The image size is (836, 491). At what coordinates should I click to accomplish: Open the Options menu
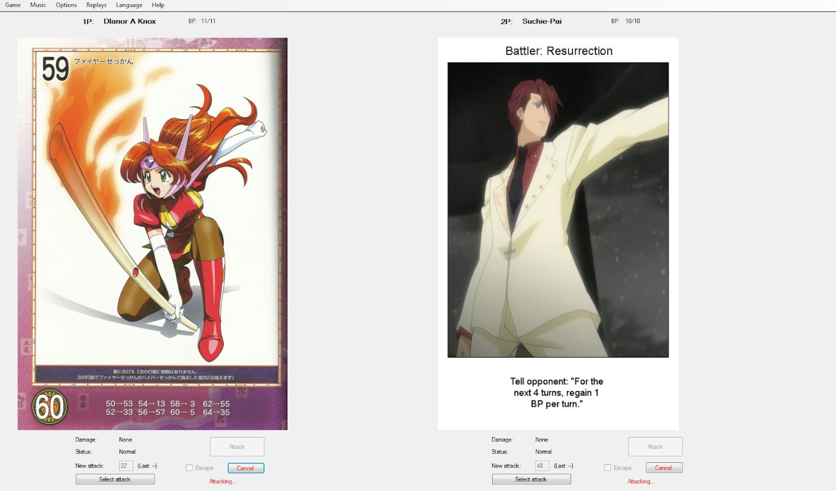[x=66, y=5]
